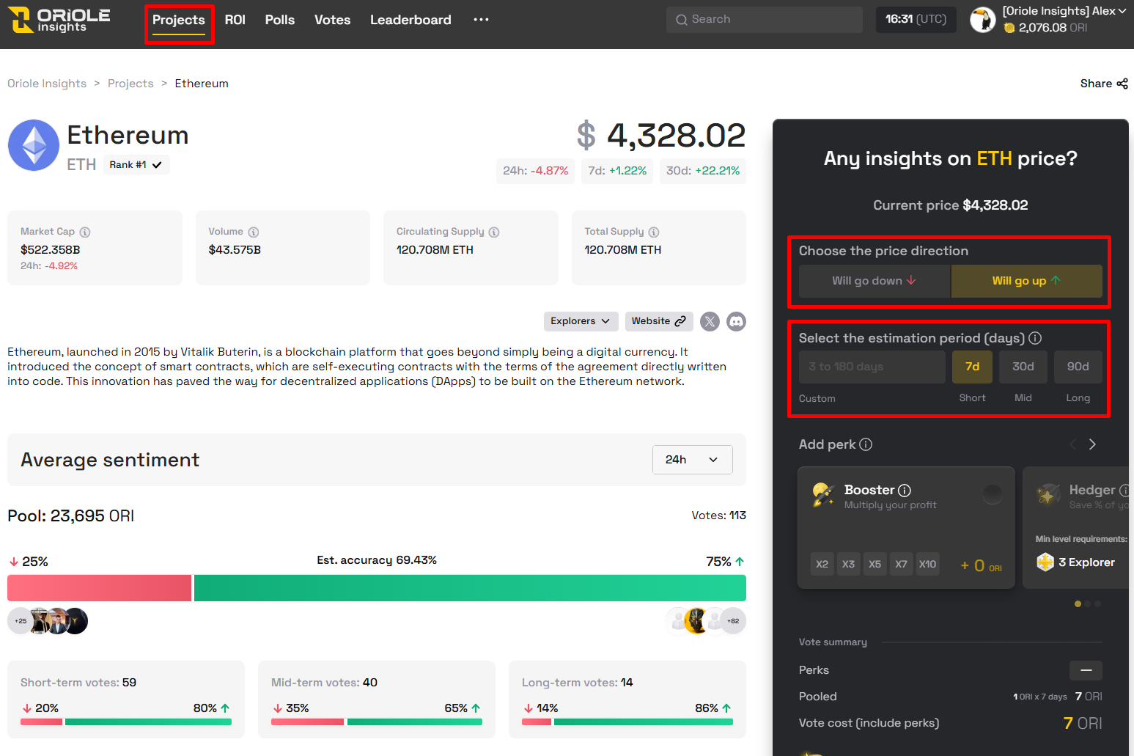1134x756 pixels.
Task: Open the 24h sentiment period dropdown
Action: point(692,460)
